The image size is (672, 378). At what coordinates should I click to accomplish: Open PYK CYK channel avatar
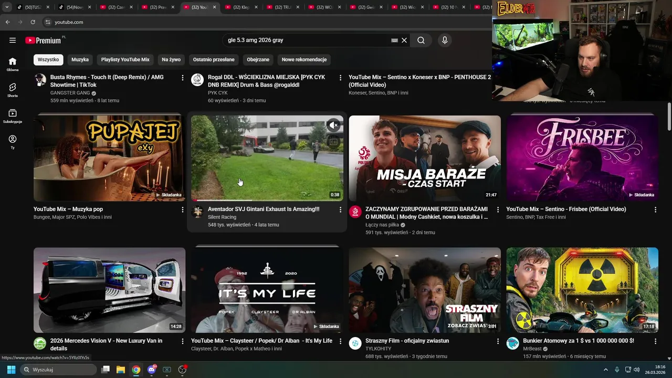coord(197,79)
